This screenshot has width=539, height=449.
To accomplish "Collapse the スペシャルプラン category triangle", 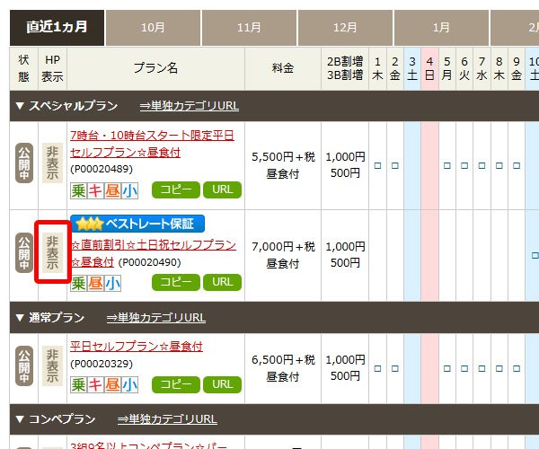I will tap(20, 106).
